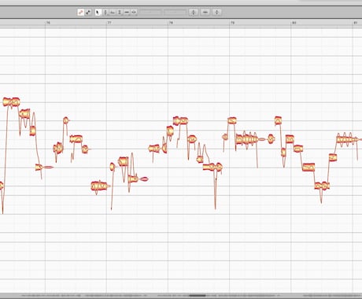Select the timing tool
Screen dimensions: 362x299
point(127,12)
